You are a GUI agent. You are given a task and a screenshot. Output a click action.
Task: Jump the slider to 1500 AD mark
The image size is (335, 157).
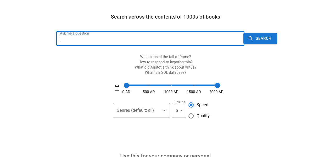pos(194,85)
